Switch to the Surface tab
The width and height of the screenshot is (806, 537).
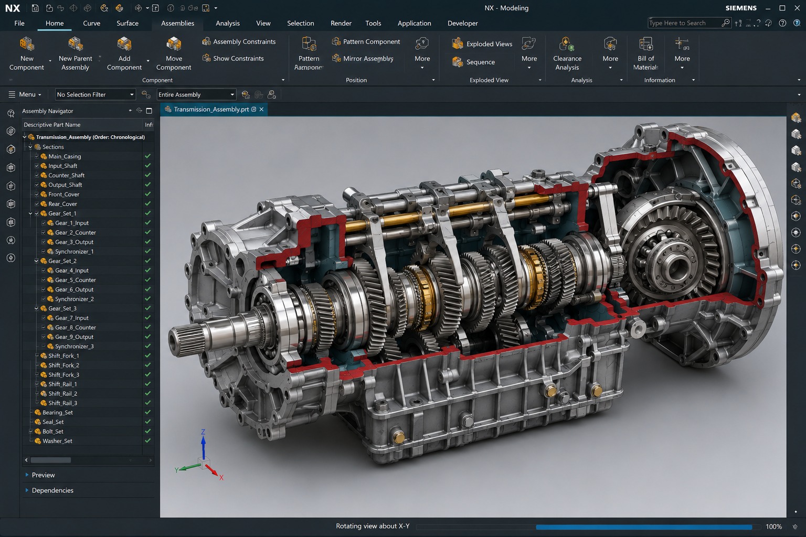click(128, 23)
